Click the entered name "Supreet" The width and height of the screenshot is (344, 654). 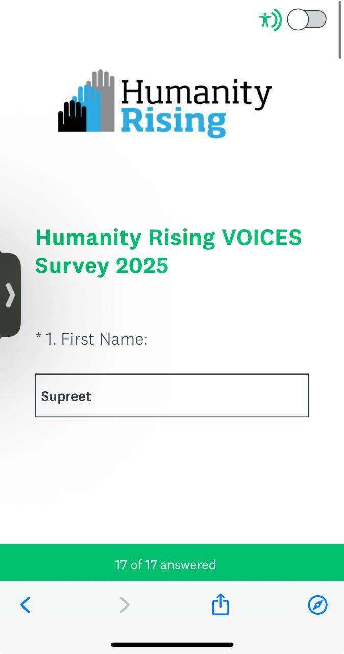click(66, 396)
